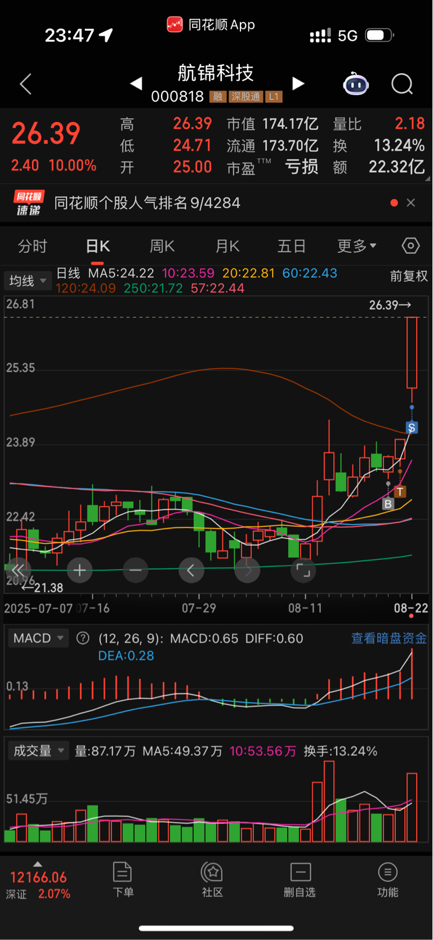The width and height of the screenshot is (433, 940).
Task: Enter fullscreen chart mode
Action: pos(303,571)
